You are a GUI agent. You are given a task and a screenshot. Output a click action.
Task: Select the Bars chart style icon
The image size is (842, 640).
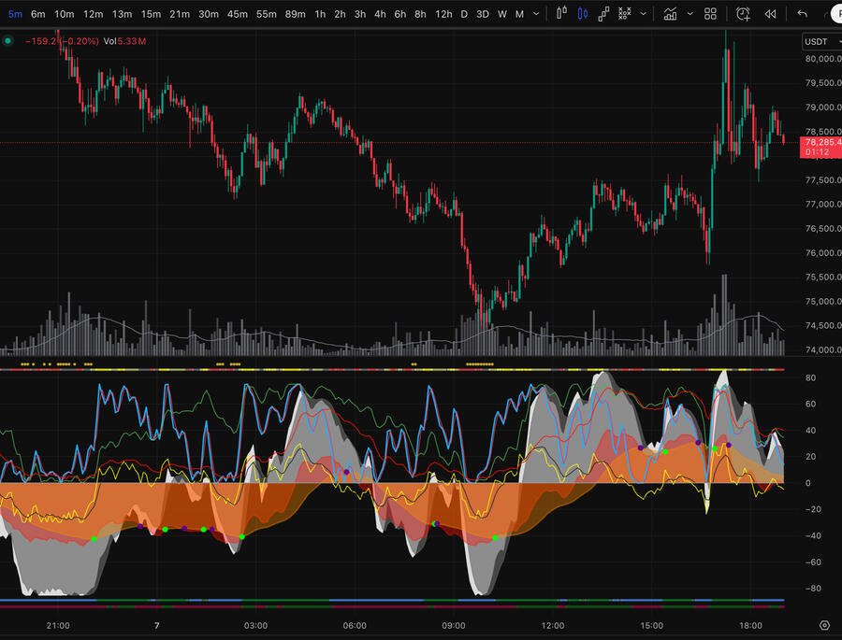point(561,14)
